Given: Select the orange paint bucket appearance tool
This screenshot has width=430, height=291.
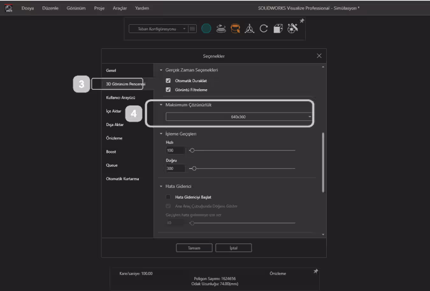Looking at the screenshot, I should pyautogui.click(x=235, y=29).
